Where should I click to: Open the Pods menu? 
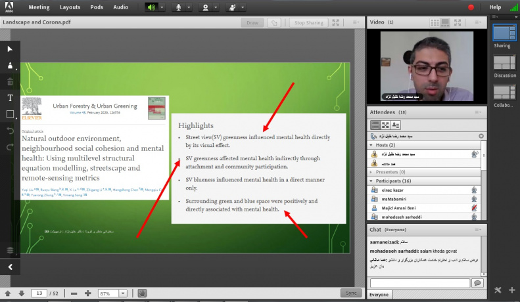(x=97, y=7)
